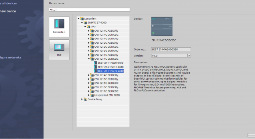Click folder icon of CPU 1214C AC/DC/Rly

(x=92, y=55)
